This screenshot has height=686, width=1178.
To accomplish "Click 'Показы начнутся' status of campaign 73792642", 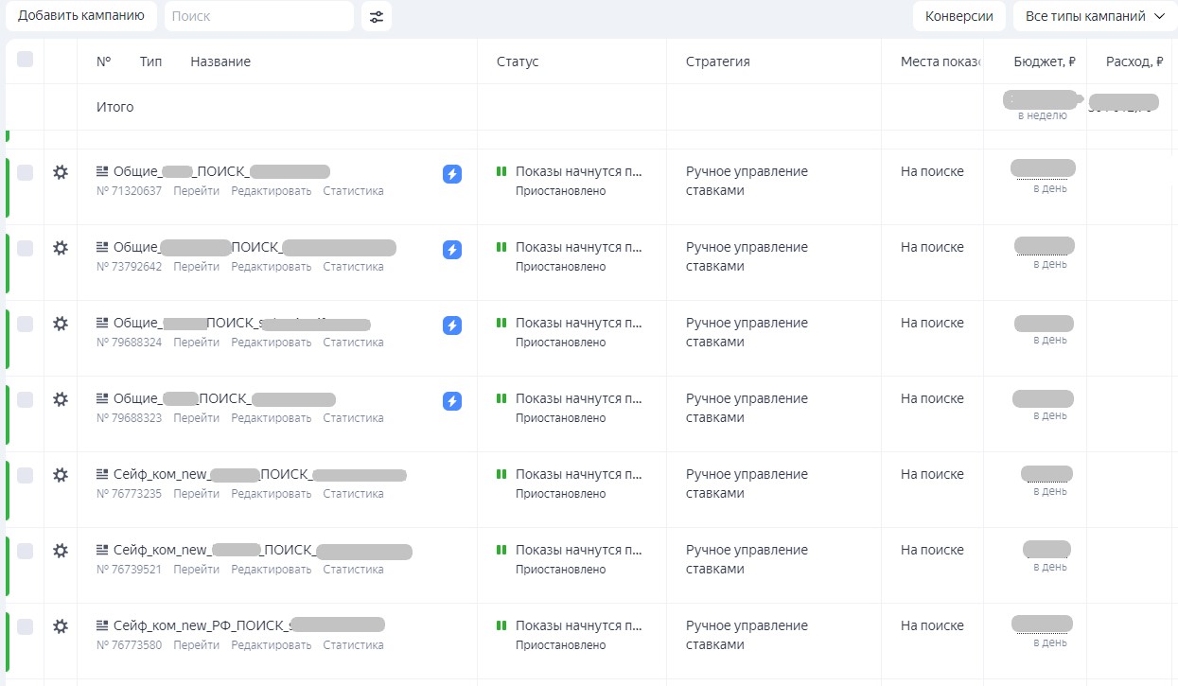I will (579, 247).
